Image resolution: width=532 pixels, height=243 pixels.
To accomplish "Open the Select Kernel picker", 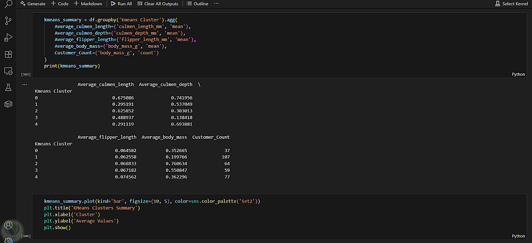I will pyautogui.click(x=511, y=4).
